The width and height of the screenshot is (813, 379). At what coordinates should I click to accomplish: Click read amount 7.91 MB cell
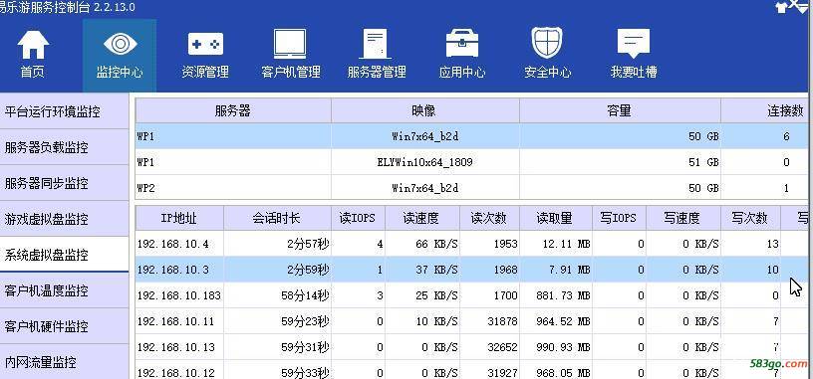[555, 270]
